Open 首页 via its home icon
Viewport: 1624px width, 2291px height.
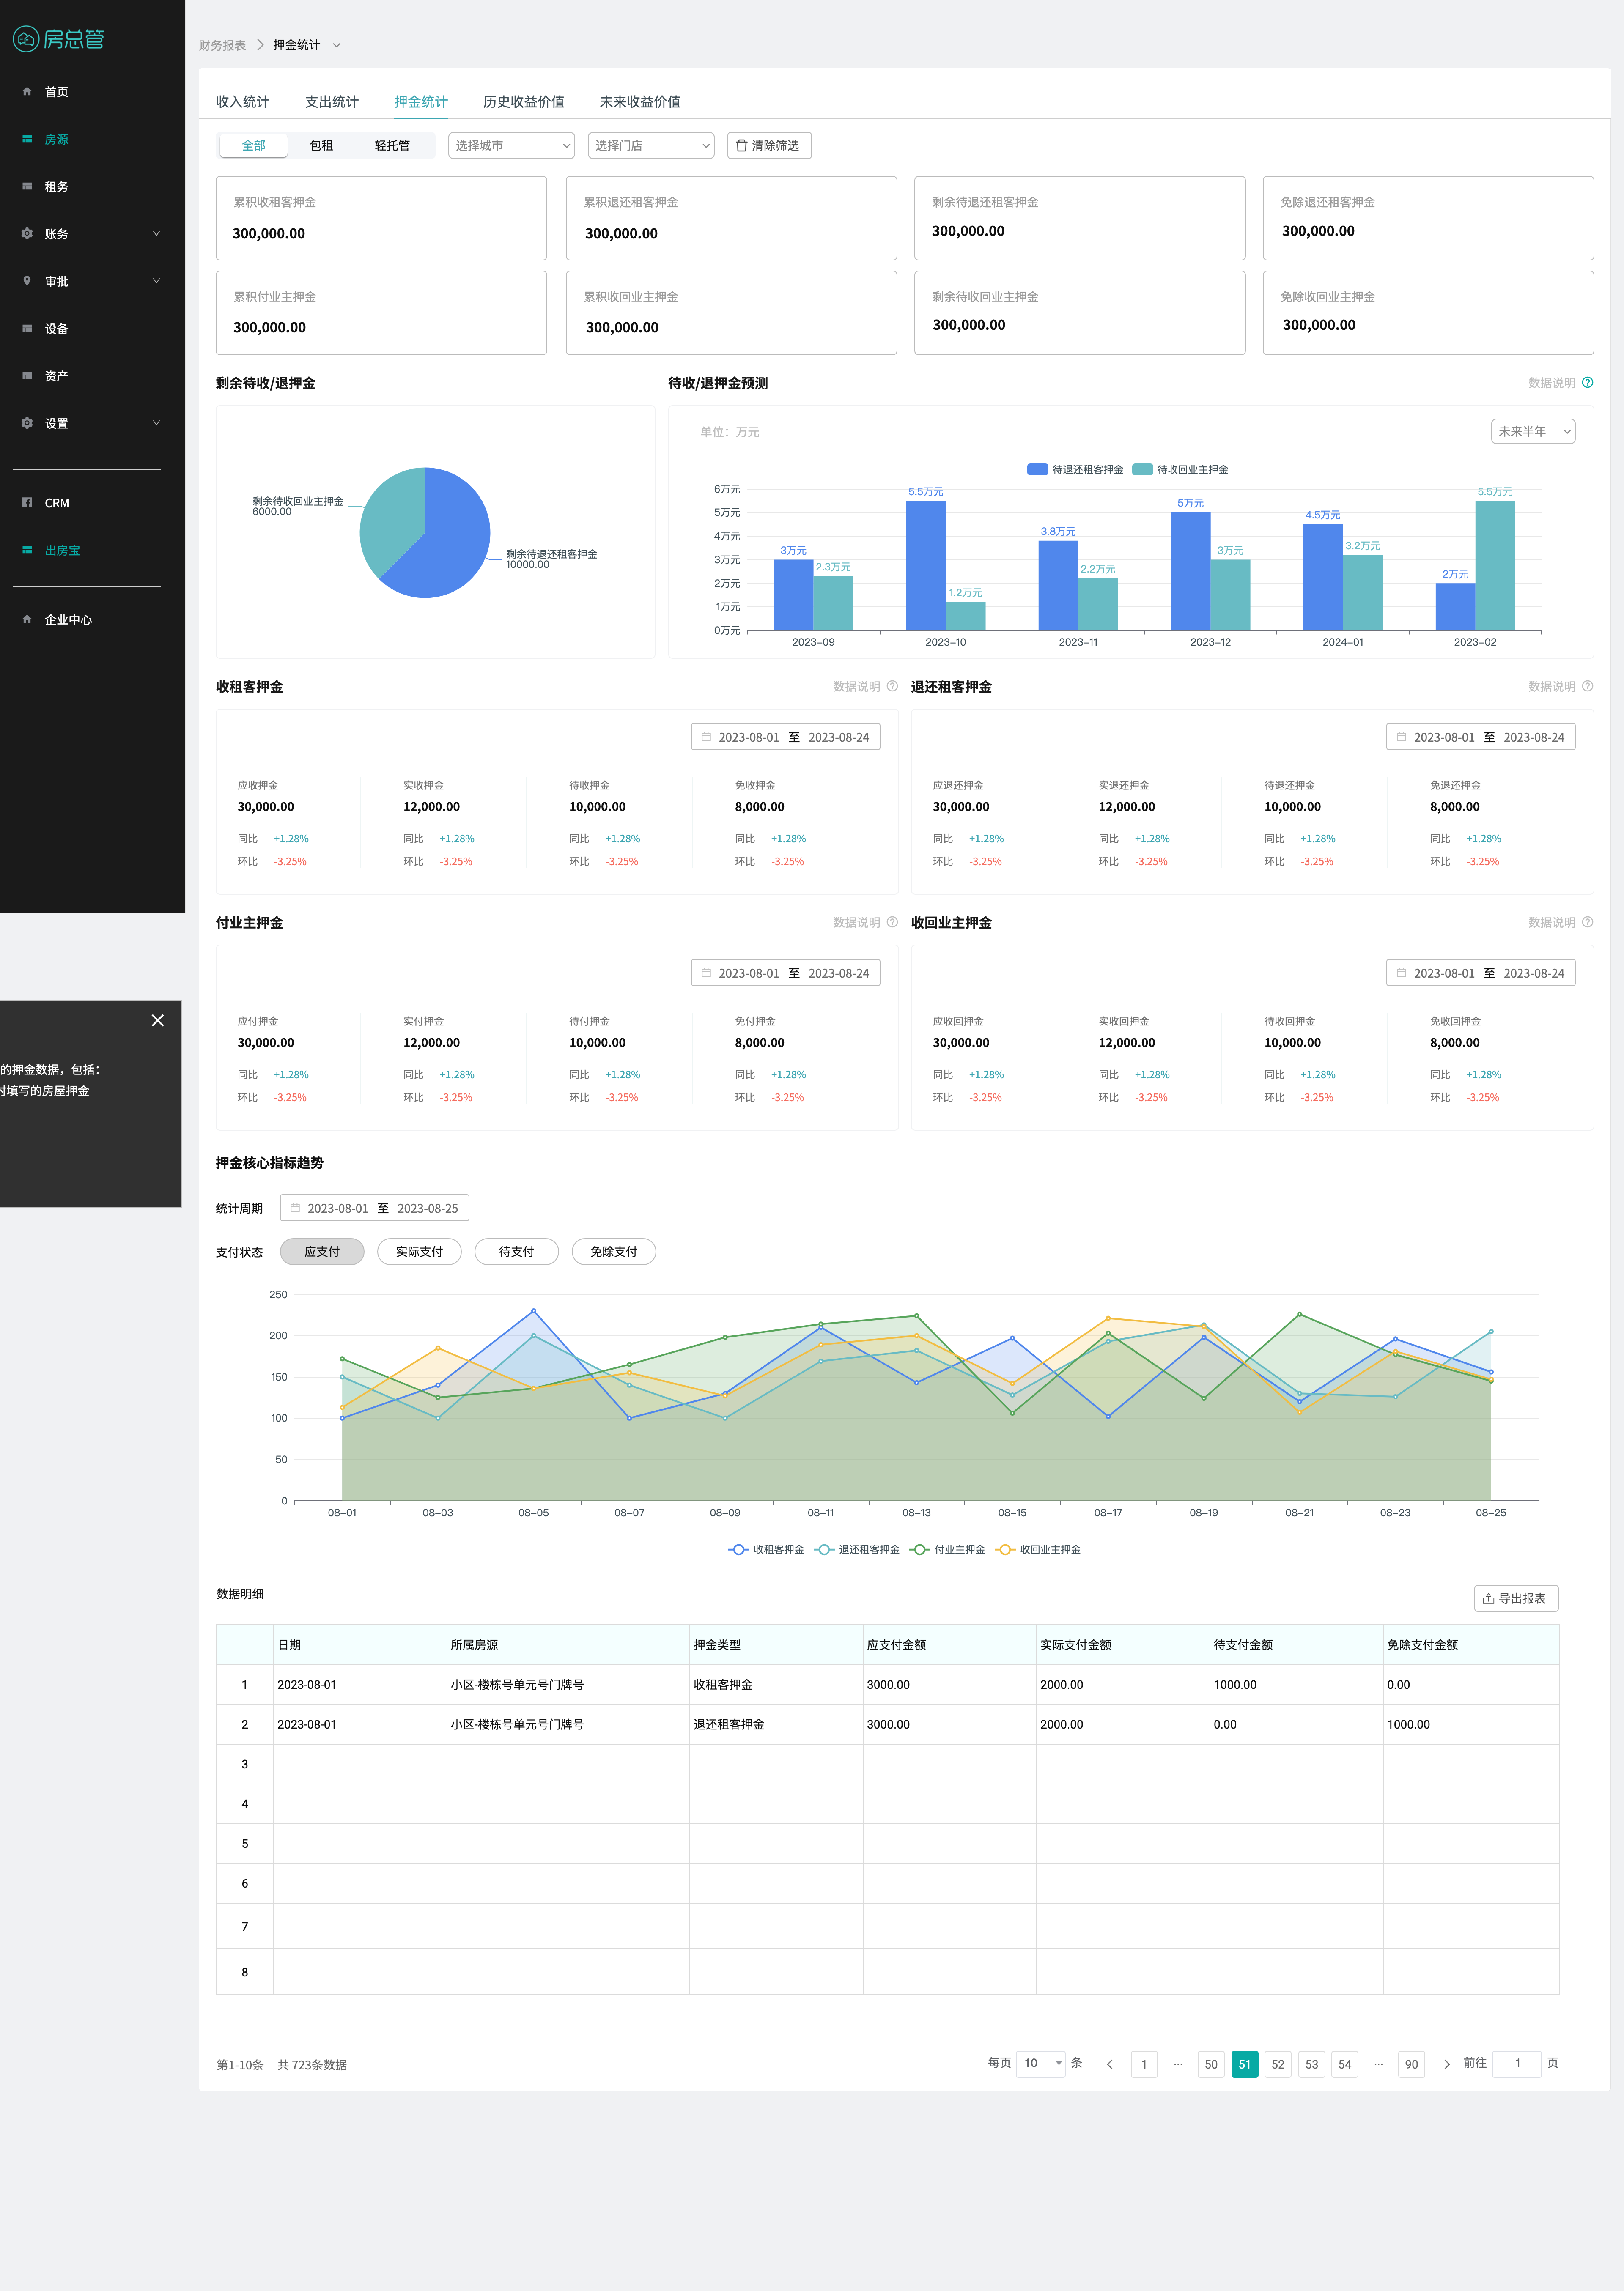click(27, 92)
